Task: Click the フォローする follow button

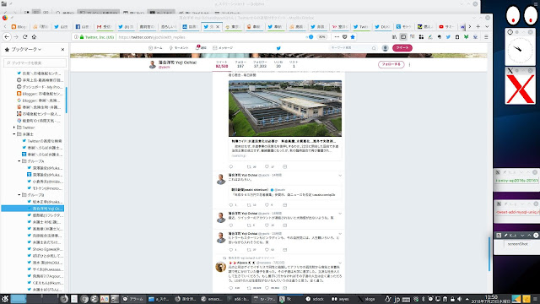Action: [x=391, y=64]
